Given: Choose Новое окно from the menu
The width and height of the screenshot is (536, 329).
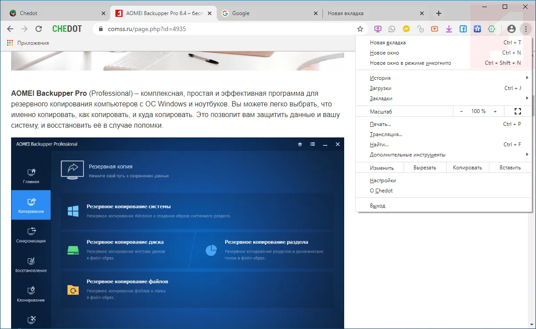Looking at the screenshot, I should (x=444, y=53).
